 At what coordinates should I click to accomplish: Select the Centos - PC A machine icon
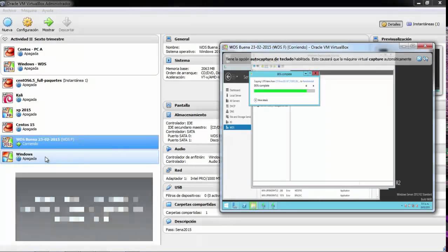[9, 51]
